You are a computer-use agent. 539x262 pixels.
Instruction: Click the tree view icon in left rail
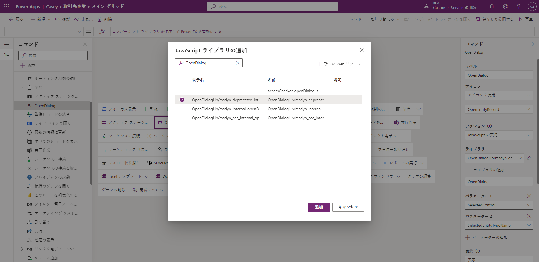pyautogui.click(x=7, y=54)
